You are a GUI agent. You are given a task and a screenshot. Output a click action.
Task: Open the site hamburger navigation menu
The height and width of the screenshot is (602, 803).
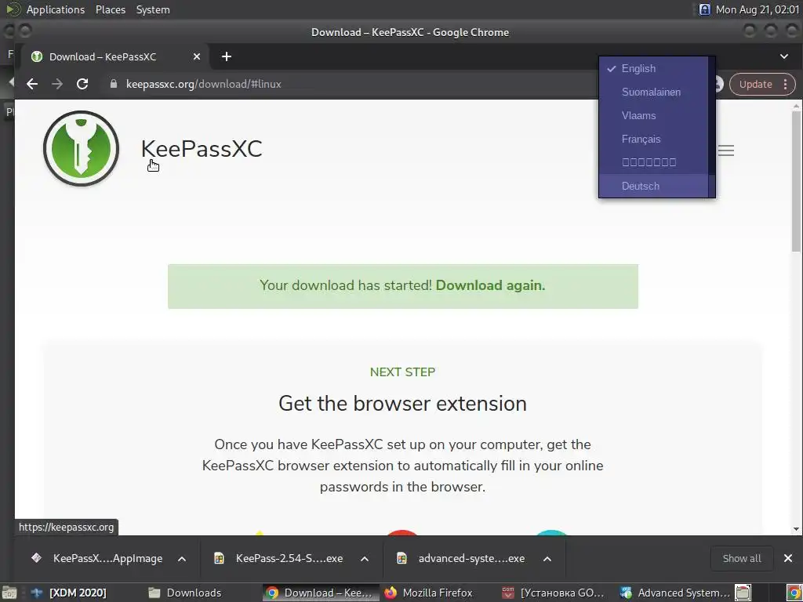(725, 150)
